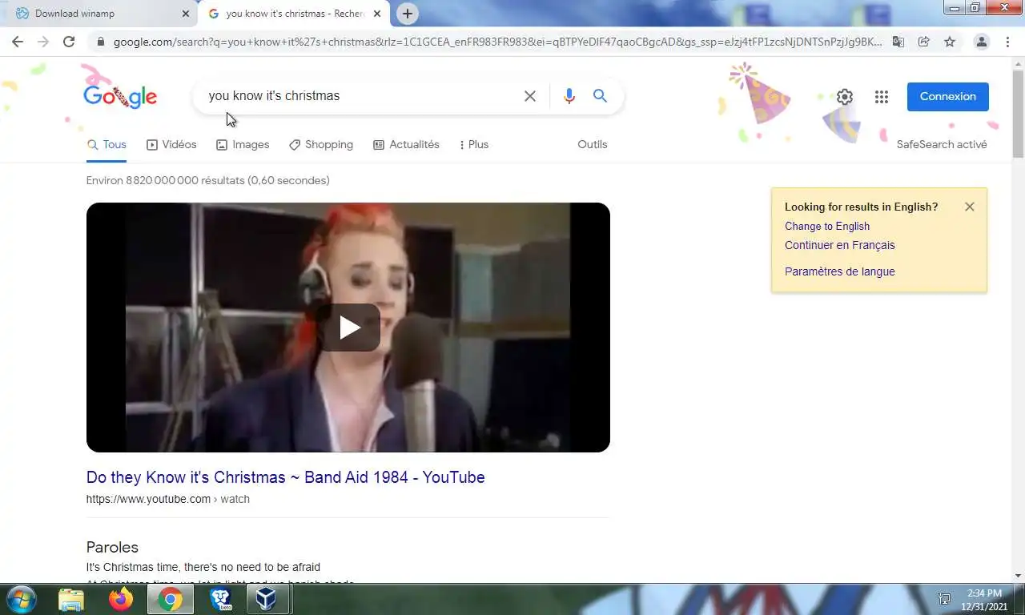Dismiss the language suggestion box
The height and width of the screenshot is (615, 1025).
[x=970, y=207]
